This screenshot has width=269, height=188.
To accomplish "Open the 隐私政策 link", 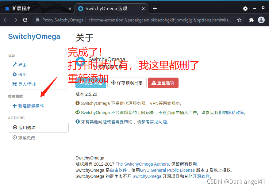I will pos(235,113).
